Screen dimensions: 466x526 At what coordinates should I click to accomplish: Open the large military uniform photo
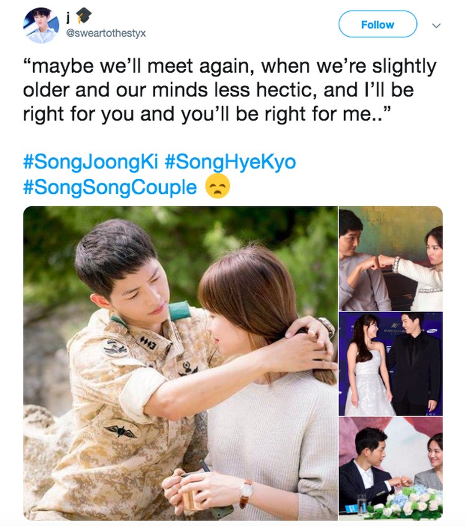[180, 363]
